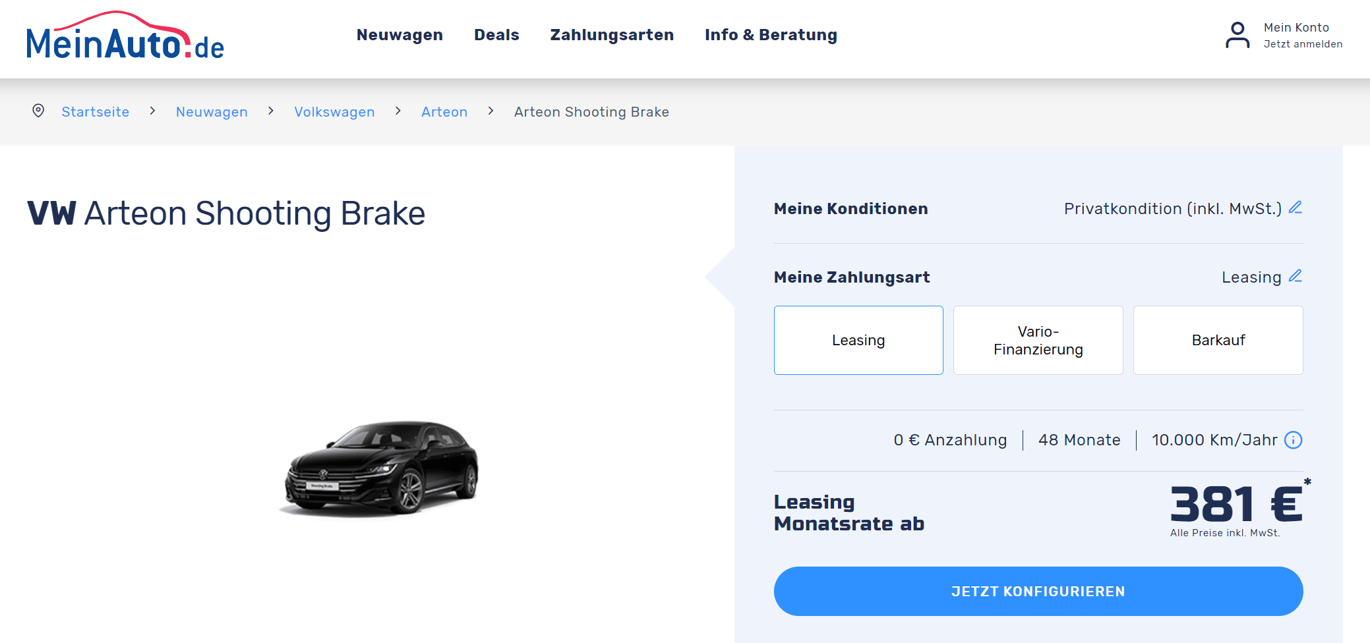Click the Arteon Shooting Brake breadcrumb text

pyautogui.click(x=591, y=112)
